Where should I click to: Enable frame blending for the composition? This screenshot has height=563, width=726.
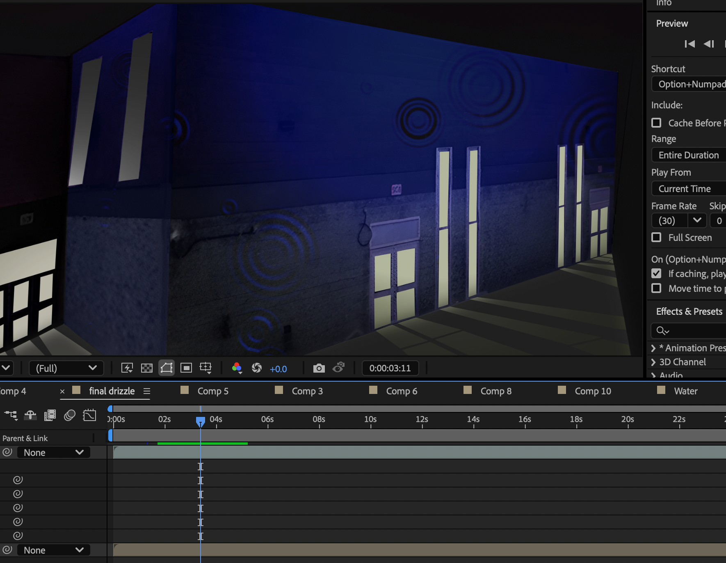pos(50,415)
